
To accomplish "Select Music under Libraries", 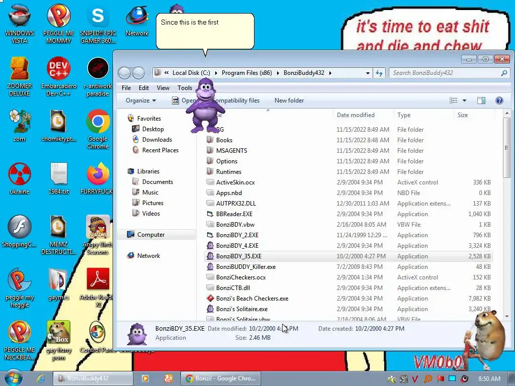I will click(150, 192).
